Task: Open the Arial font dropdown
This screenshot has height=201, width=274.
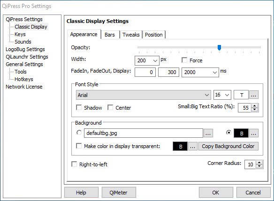Action: click(144, 95)
